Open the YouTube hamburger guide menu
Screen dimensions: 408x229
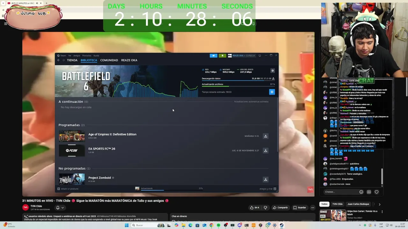tap(5, 24)
